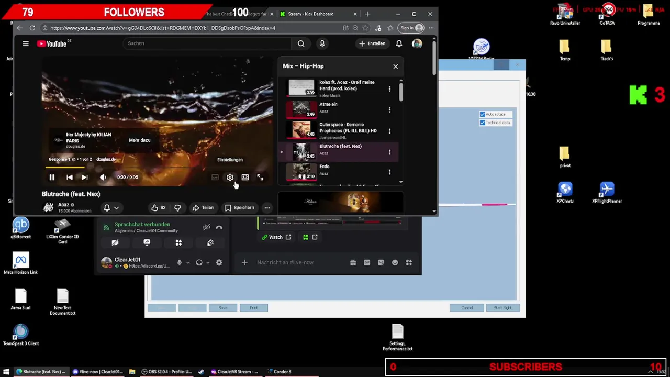
Task: Reload the browser page
Action: tap(32, 28)
